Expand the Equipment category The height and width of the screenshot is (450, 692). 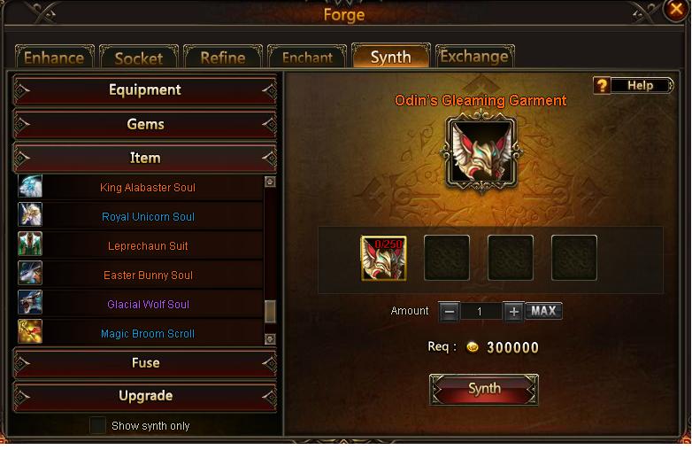145,90
